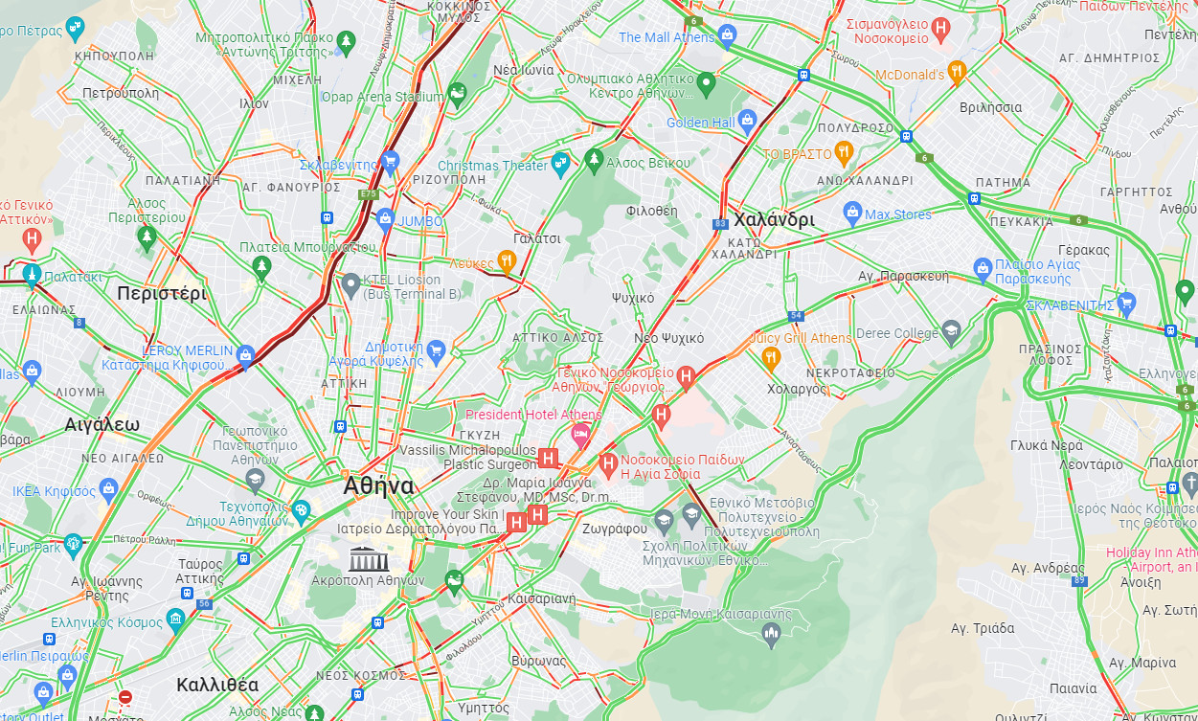Click the Αθήνα city label
Screen dimensions: 1198x721
pyautogui.click(x=379, y=486)
